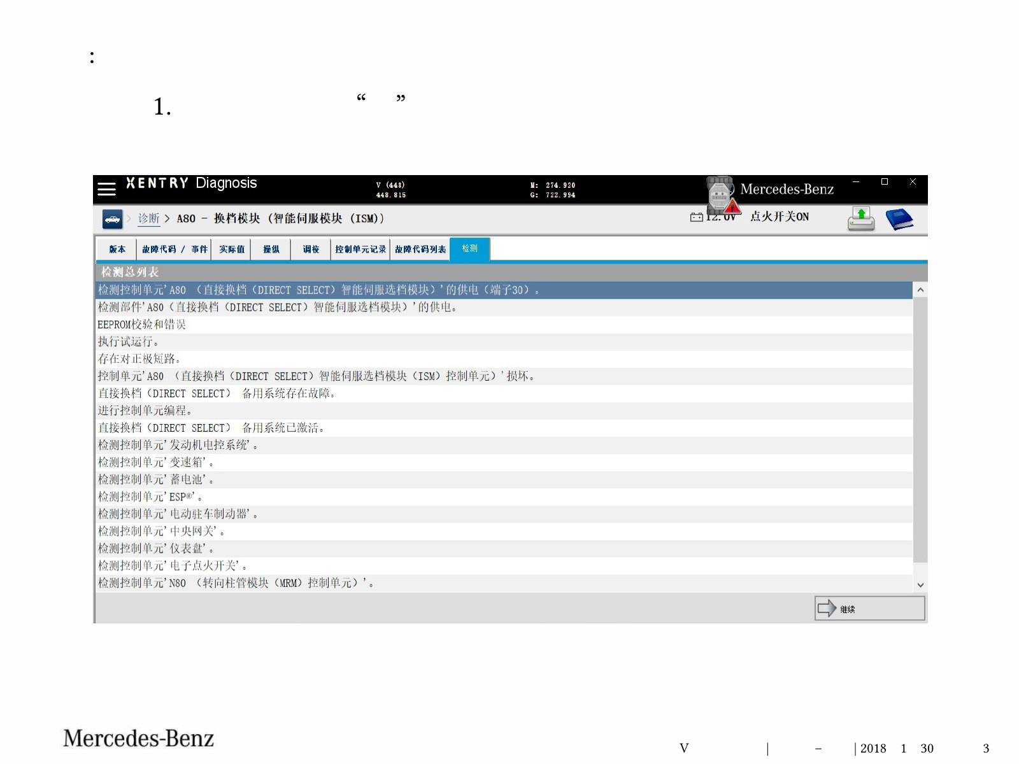Switch to the 版本 tab
The width and height of the screenshot is (1019, 764).
pyautogui.click(x=117, y=249)
